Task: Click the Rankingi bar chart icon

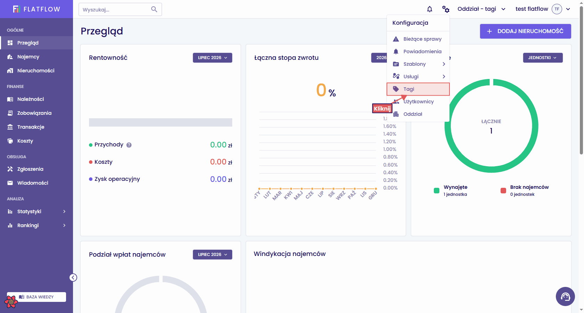Action: 10,225
